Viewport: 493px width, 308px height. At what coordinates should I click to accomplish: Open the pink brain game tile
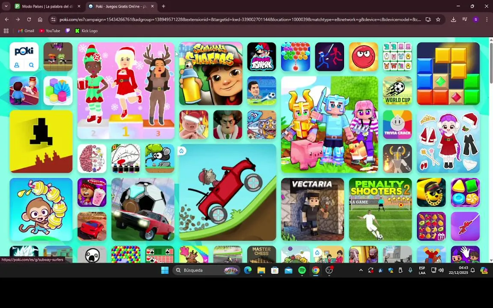coord(92,158)
